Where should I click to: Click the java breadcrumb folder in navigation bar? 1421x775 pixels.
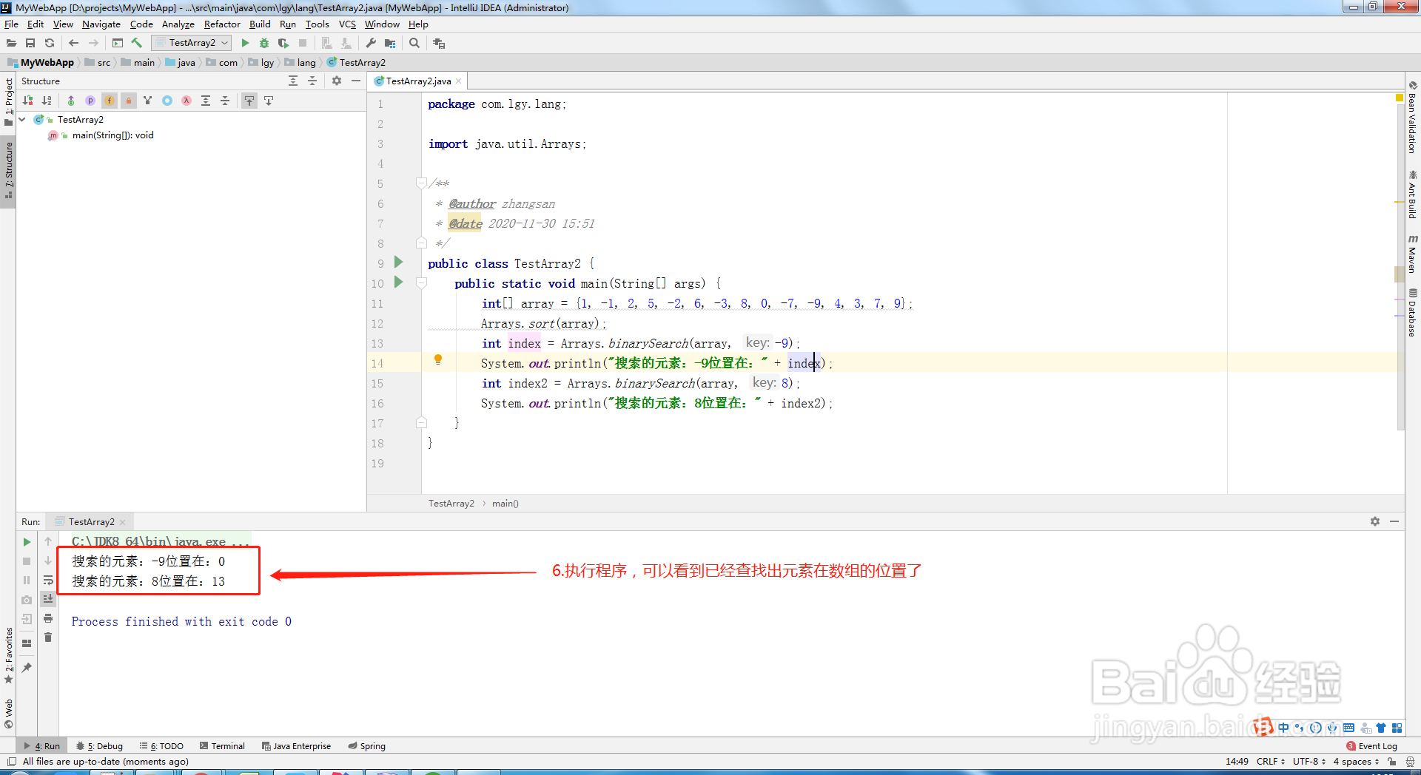tap(180, 63)
